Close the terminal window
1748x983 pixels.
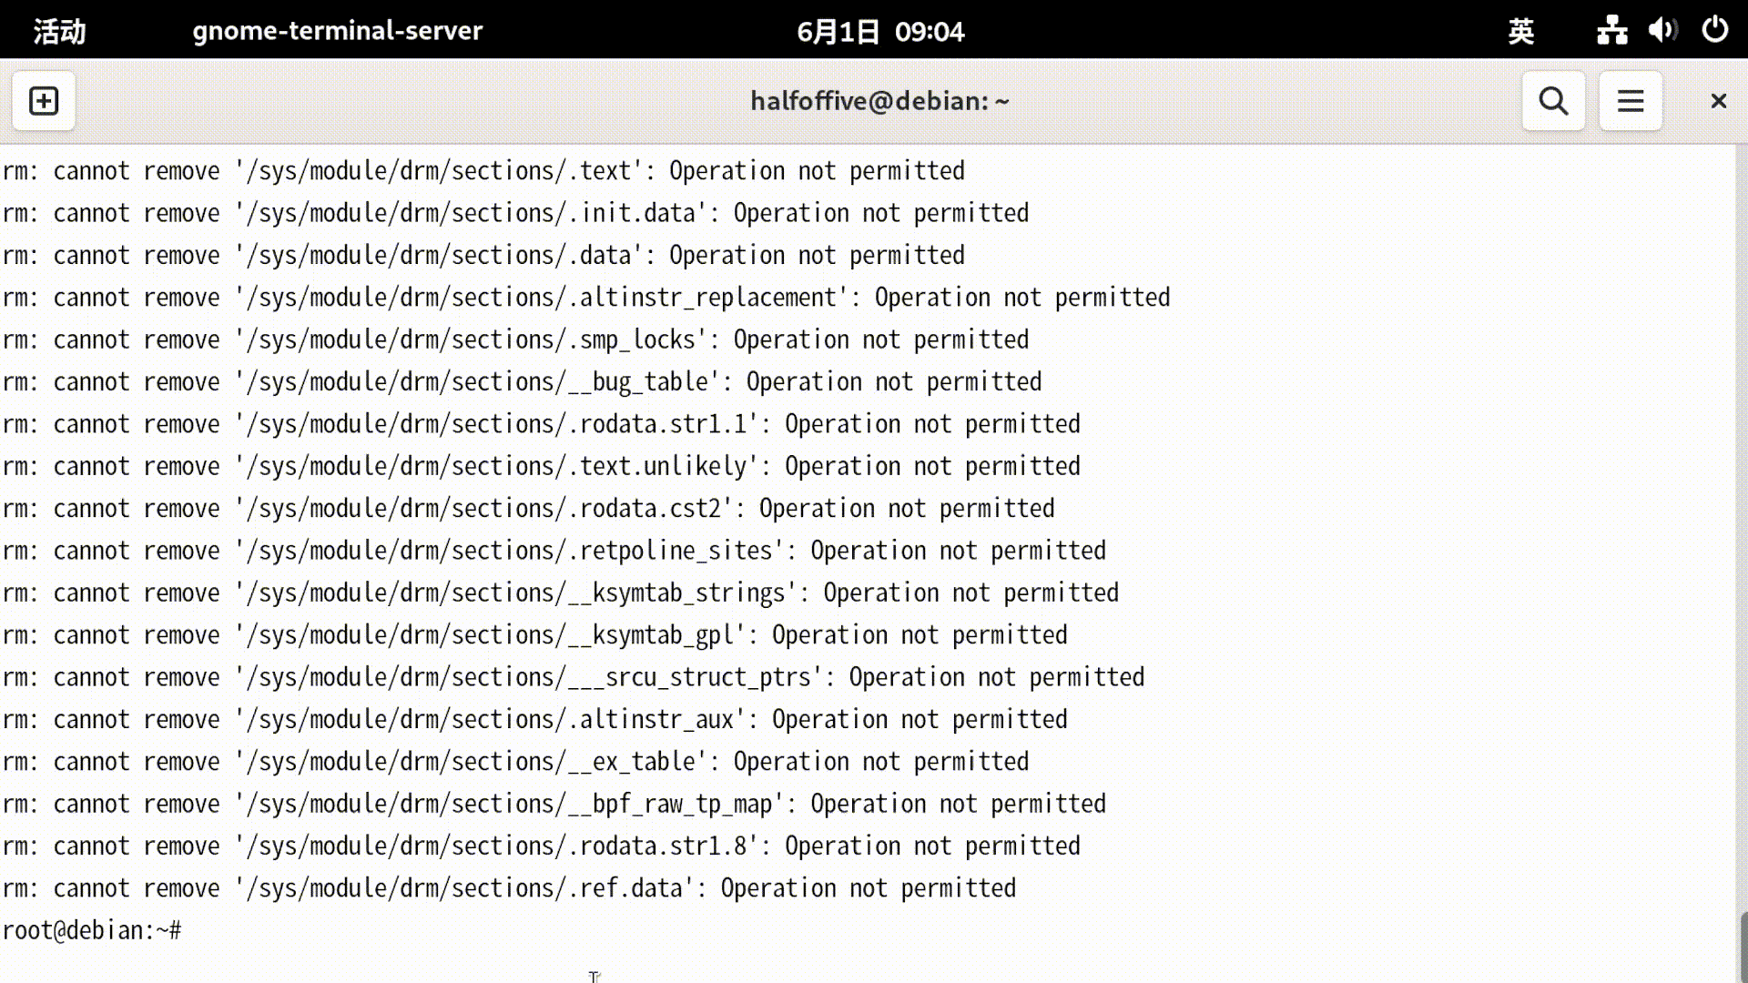point(1719,100)
